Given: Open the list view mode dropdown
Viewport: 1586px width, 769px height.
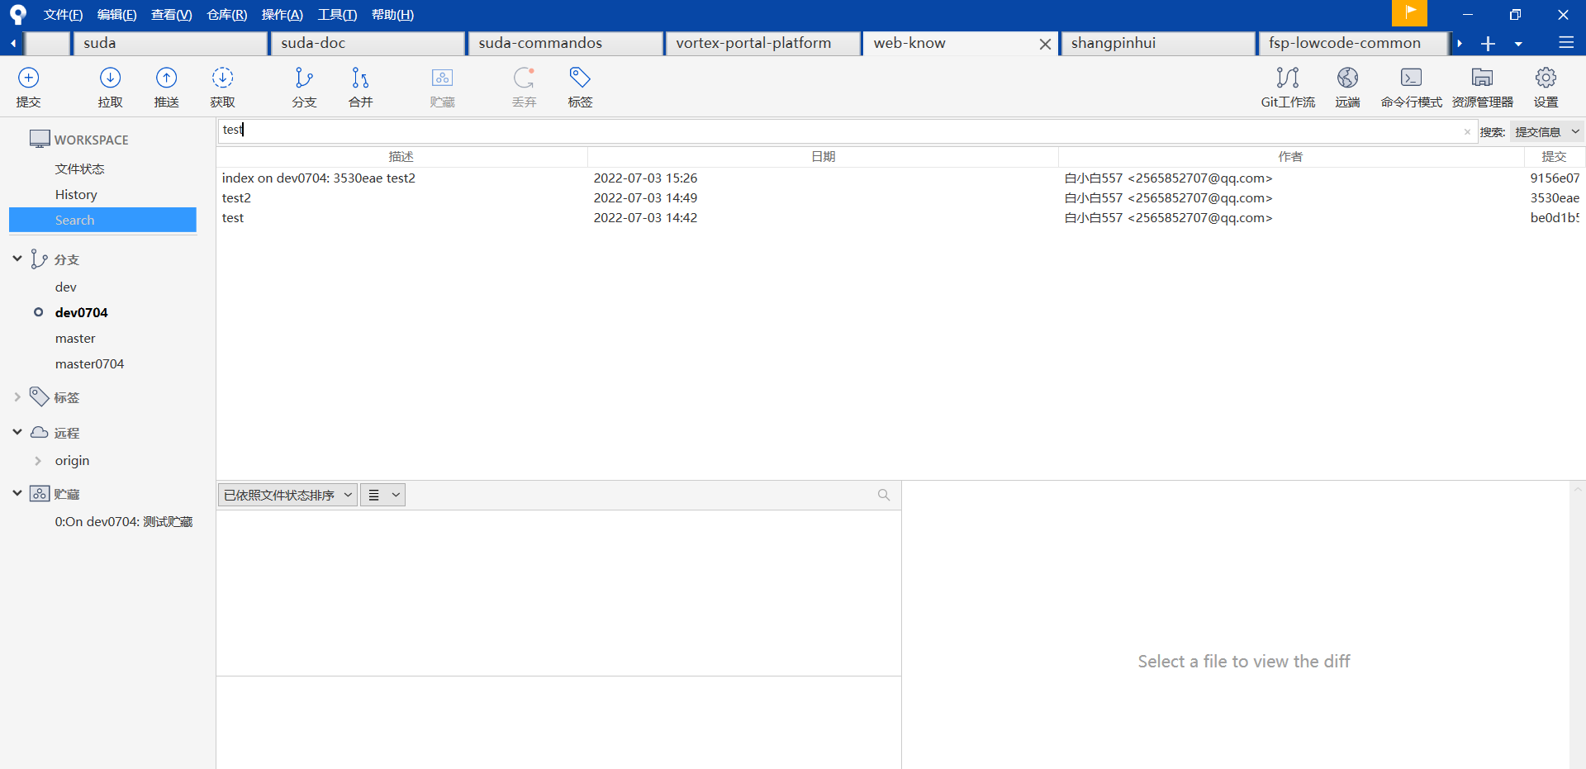Looking at the screenshot, I should click(x=382, y=495).
